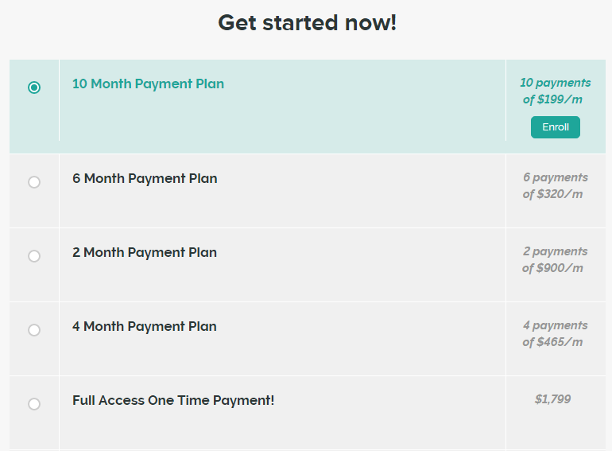Click the "6 payments of $320/m" price

[x=555, y=186]
